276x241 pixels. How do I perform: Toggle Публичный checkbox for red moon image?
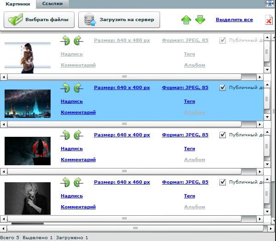pos(223,135)
